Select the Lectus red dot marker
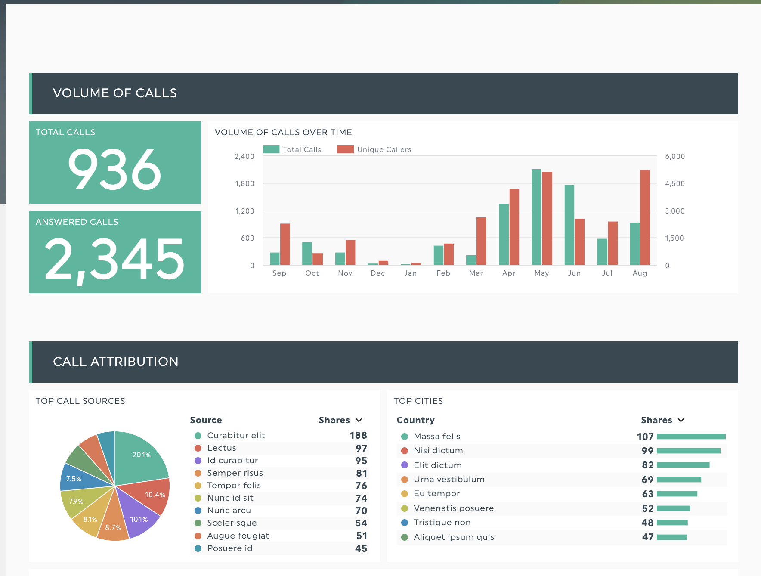The height and width of the screenshot is (576, 761). tap(198, 448)
